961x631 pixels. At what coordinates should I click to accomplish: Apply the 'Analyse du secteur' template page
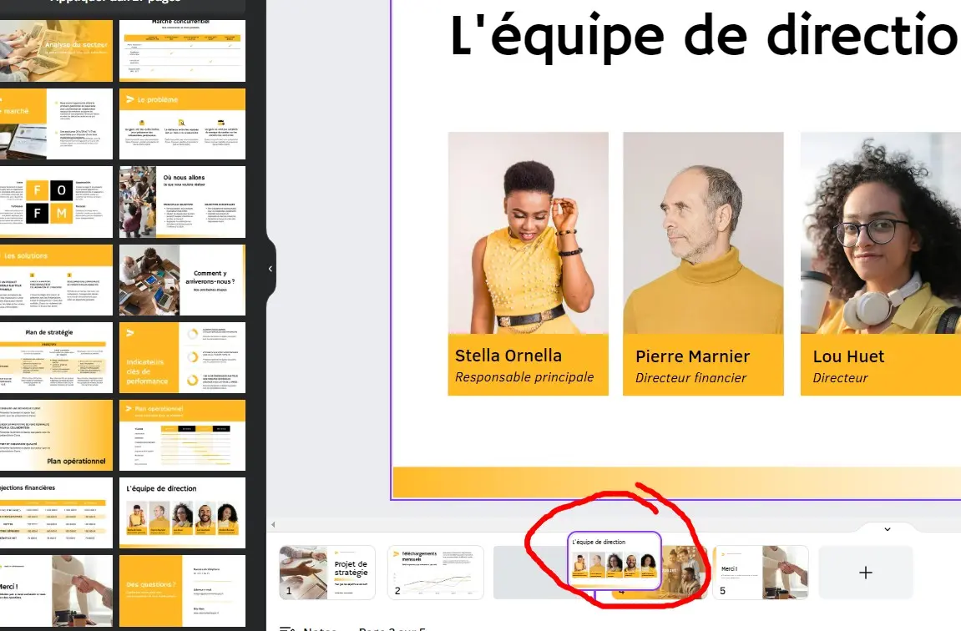point(57,51)
